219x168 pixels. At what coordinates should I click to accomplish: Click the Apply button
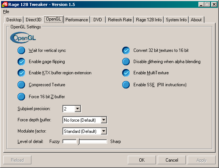click(x=201, y=160)
